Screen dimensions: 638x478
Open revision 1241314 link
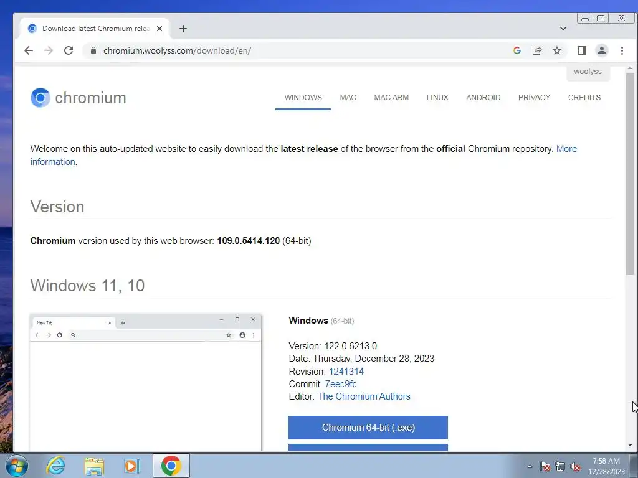tap(346, 372)
